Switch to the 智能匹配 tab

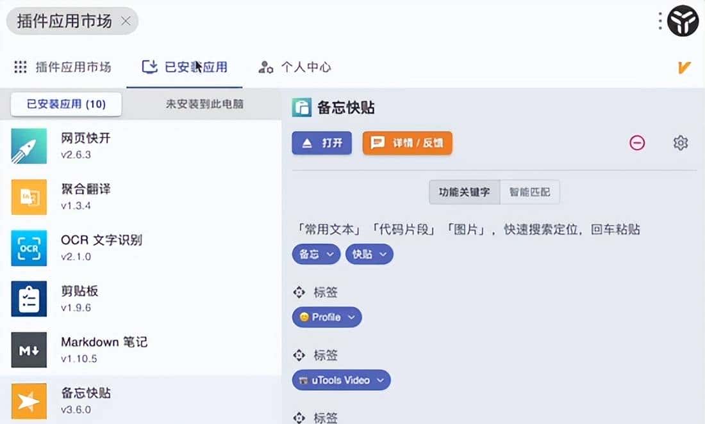click(530, 192)
